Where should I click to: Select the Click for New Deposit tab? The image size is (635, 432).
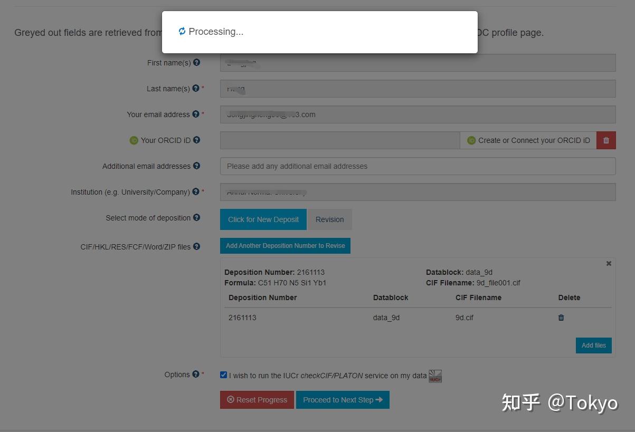[263, 219]
